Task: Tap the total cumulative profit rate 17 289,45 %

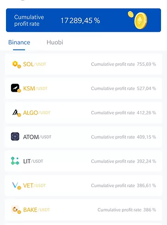Action: (80, 21)
